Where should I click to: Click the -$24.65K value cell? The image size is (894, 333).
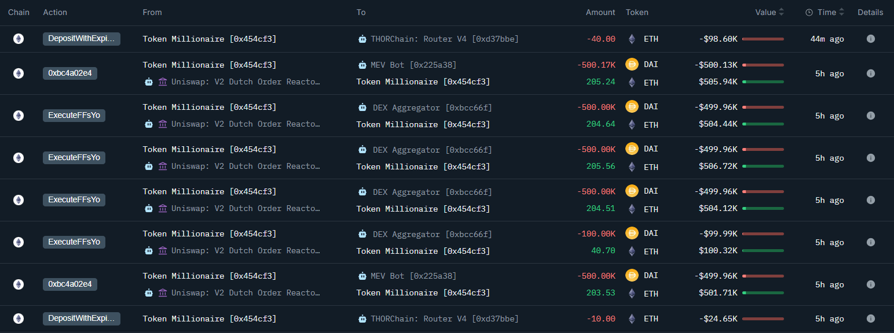pos(717,319)
